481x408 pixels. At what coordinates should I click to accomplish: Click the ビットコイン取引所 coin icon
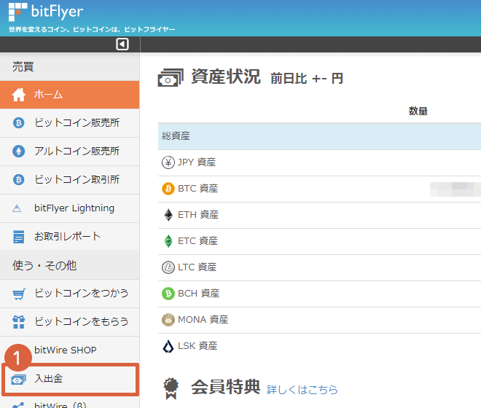click(19, 180)
